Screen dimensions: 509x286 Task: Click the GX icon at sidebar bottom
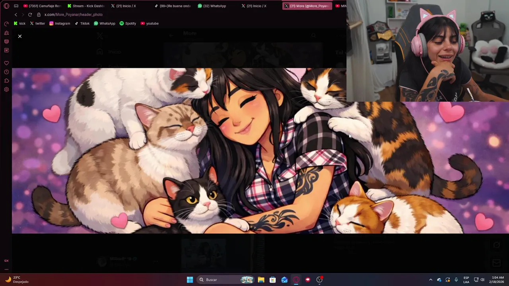[6, 261]
